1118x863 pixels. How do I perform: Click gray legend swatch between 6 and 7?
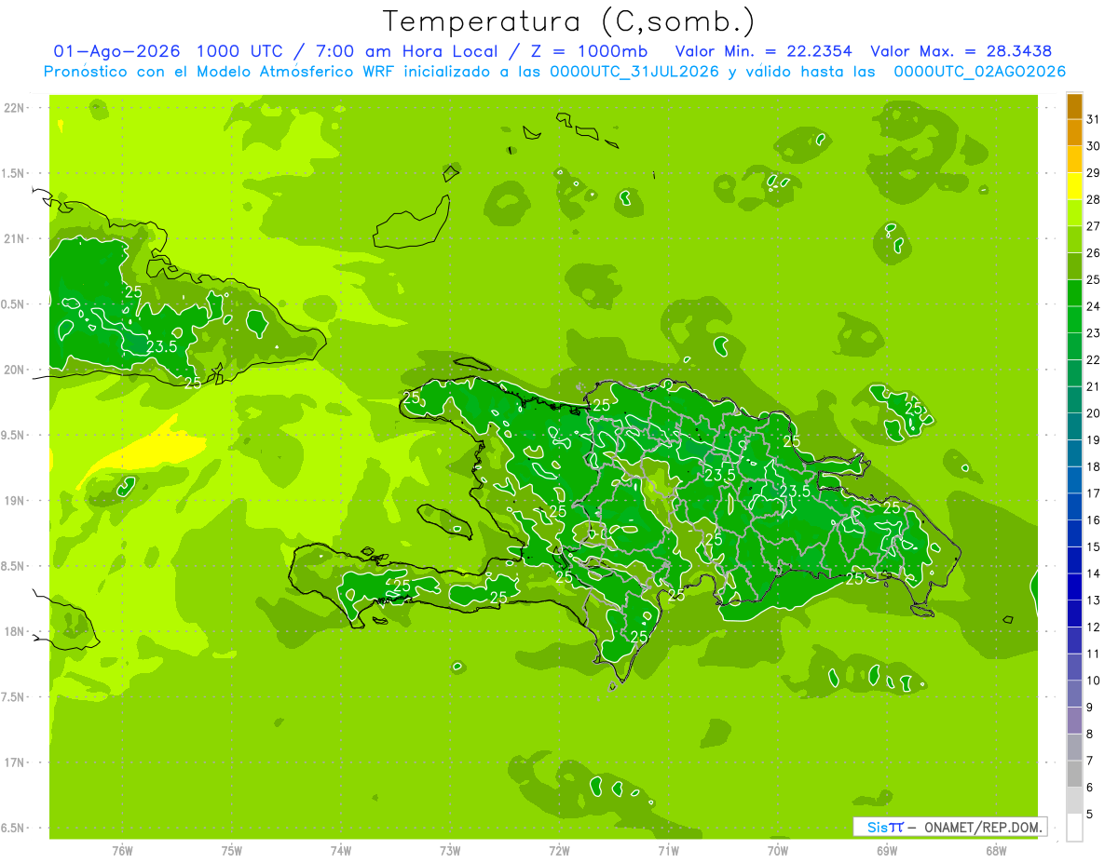click(x=1074, y=775)
